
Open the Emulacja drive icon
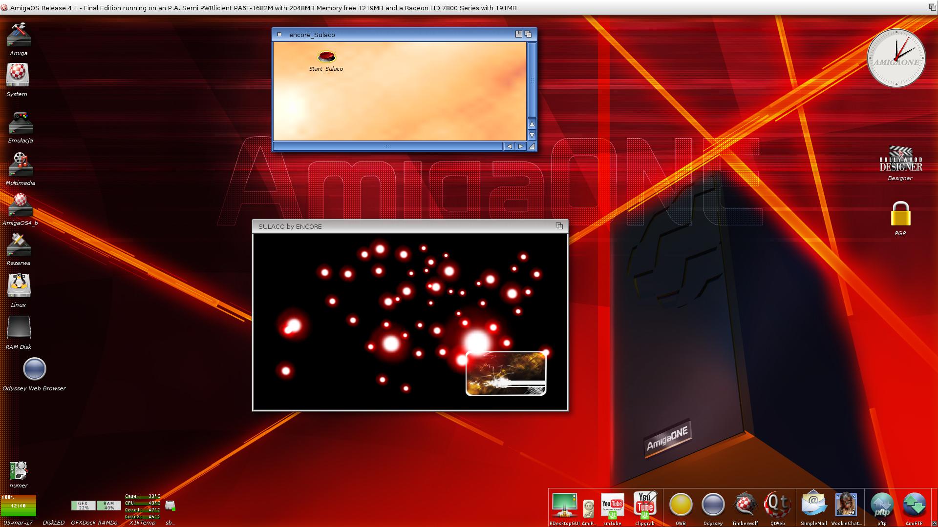coord(21,123)
